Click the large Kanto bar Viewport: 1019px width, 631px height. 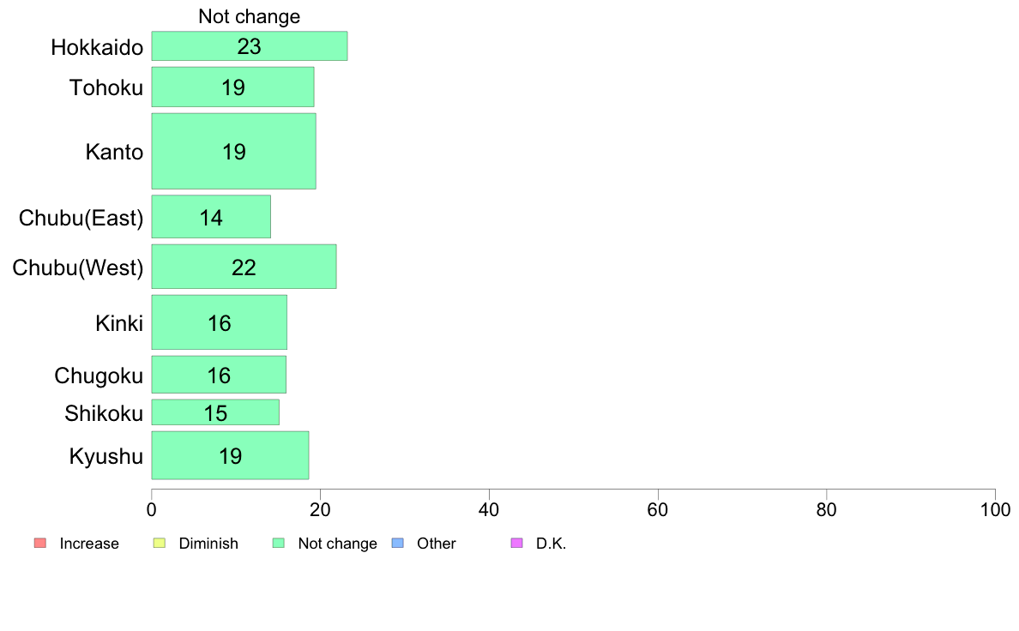point(234,152)
